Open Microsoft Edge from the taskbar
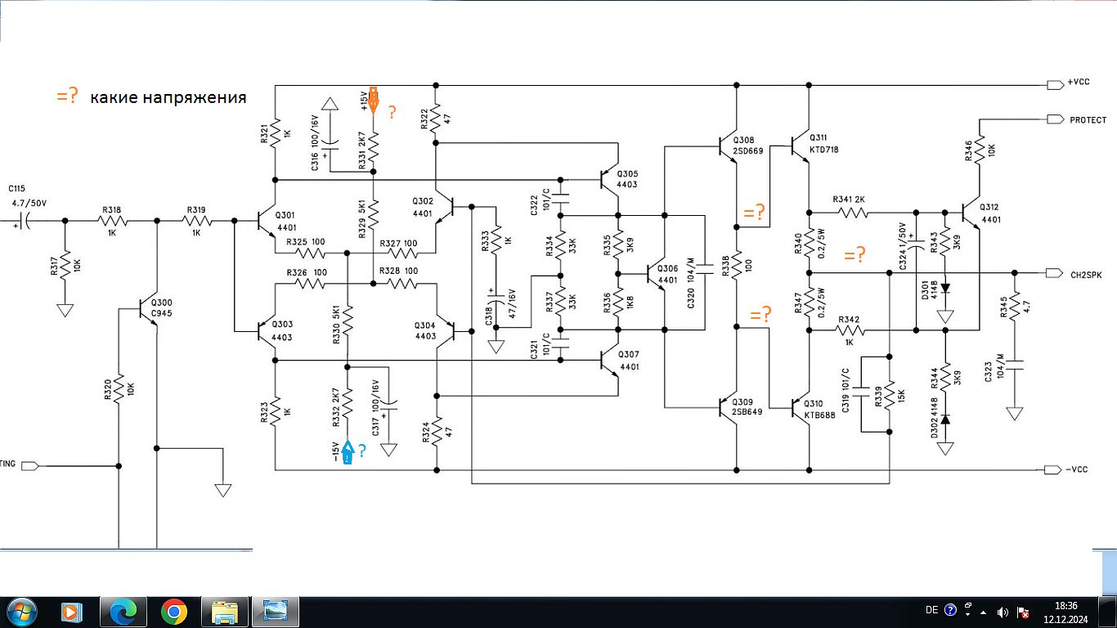Image resolution: width=1117 pixels, height=628 pixels. 123,611
